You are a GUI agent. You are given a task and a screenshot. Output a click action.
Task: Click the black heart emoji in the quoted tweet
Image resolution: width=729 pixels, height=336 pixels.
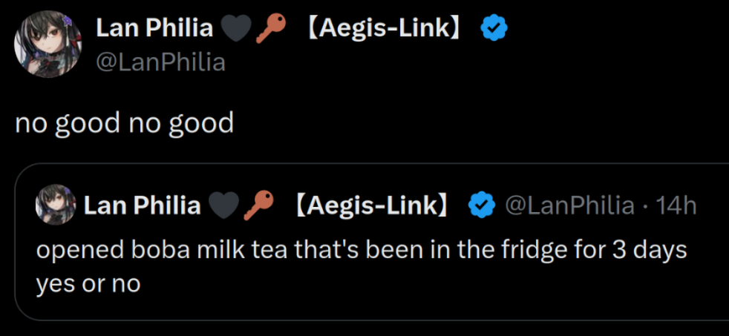[223, 205]
